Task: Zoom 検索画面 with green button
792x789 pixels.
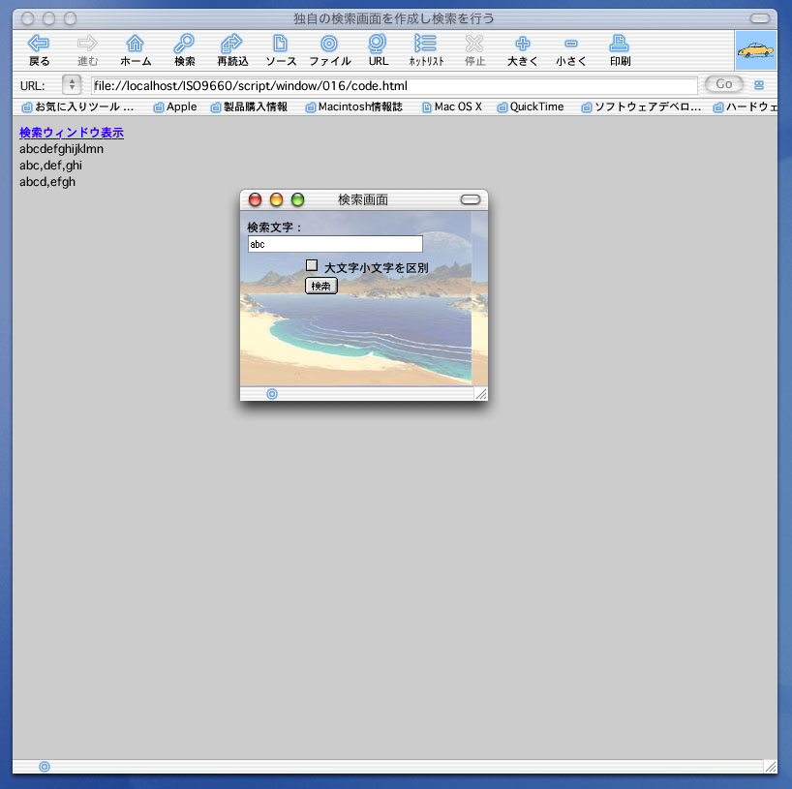Action: click(x=297, y=199)
